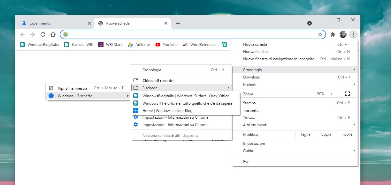The image size is (391, 185).
Task: Switch to the Nuova scheda tab
Action: [x=133, y=23]
